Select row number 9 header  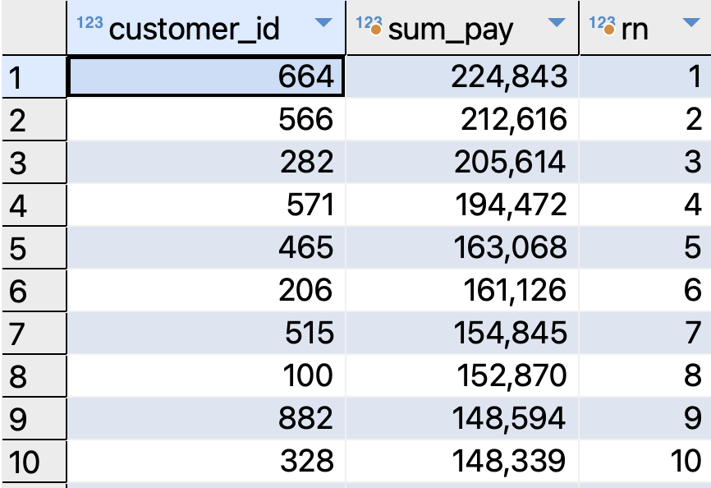pyautogui.click(x=34, y=417)
